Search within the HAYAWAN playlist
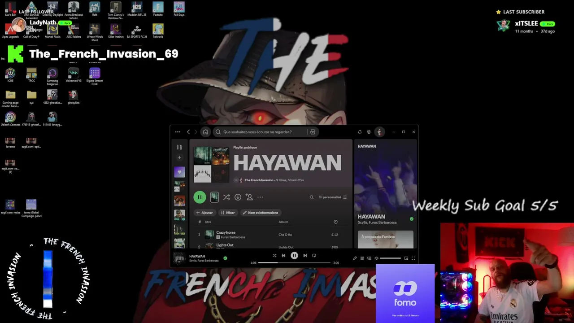 (x=312, y=197)
